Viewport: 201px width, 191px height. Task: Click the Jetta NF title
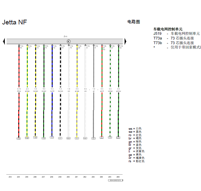(14, 22)
